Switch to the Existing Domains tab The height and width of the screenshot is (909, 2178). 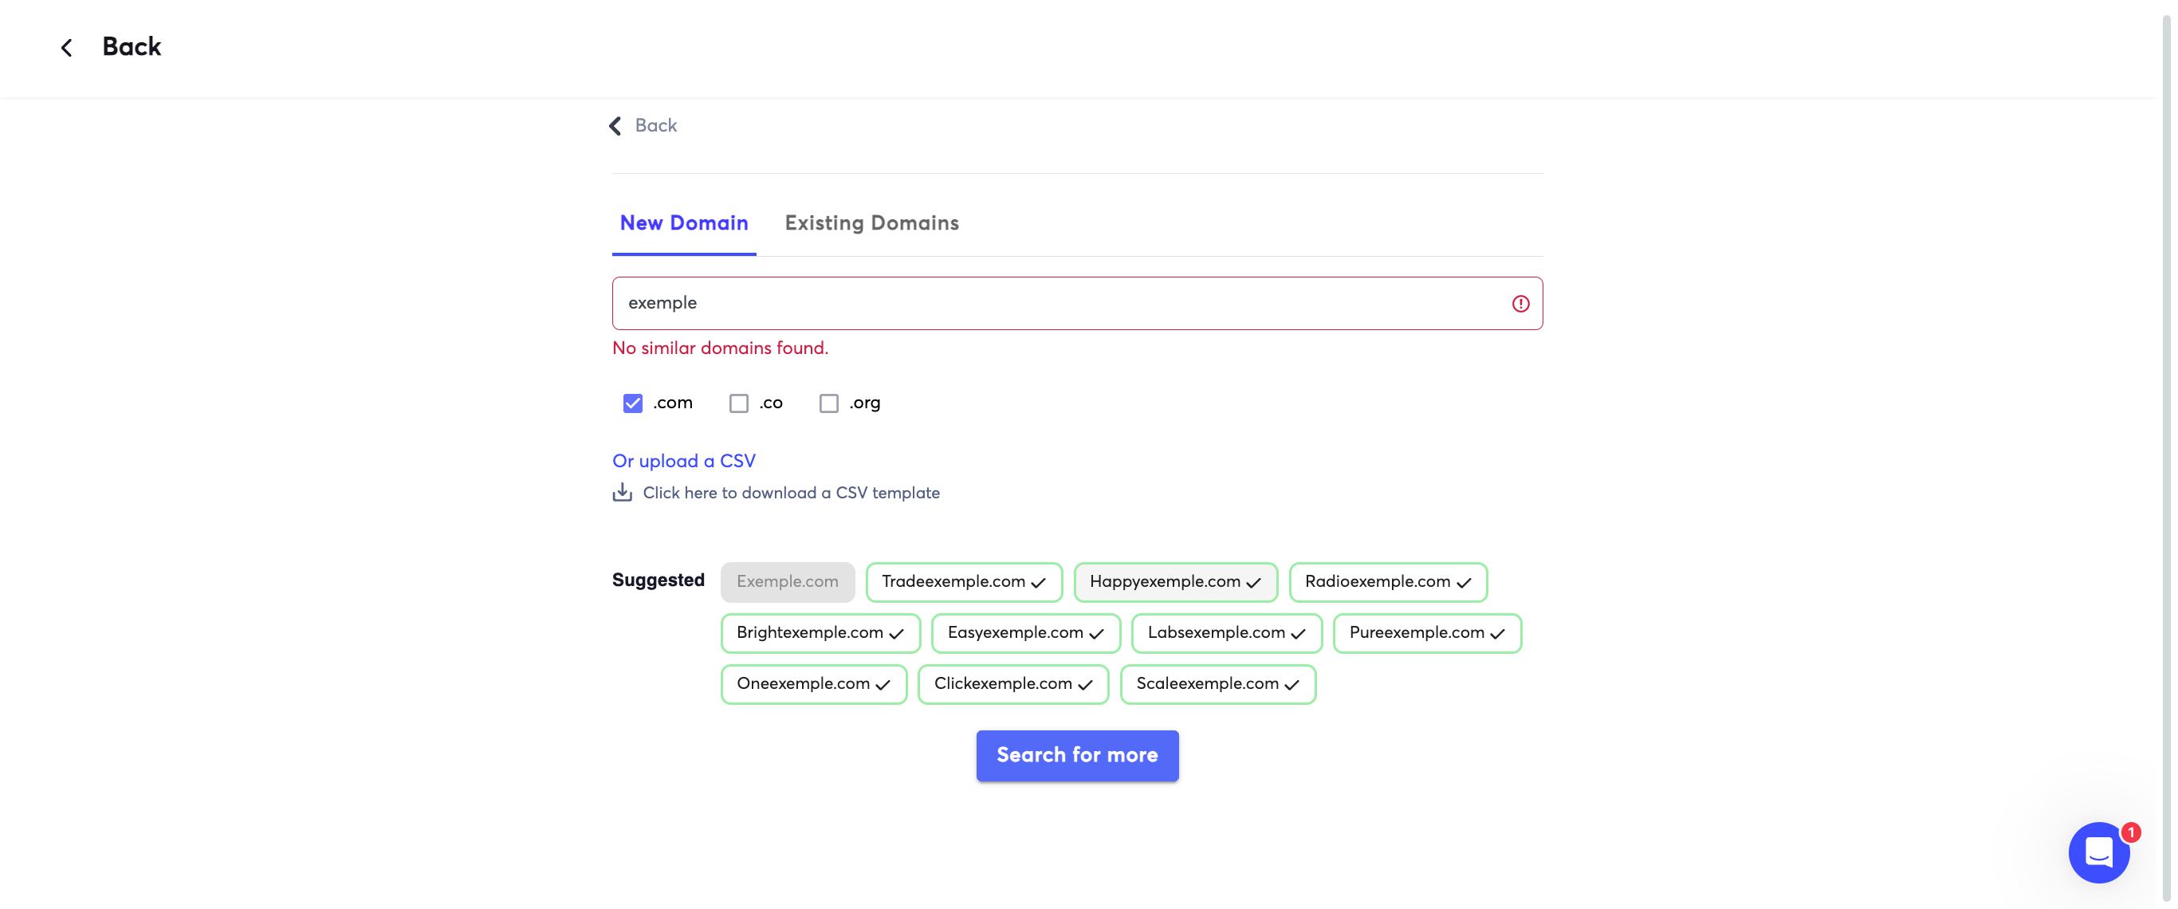(x=871, y=223)
